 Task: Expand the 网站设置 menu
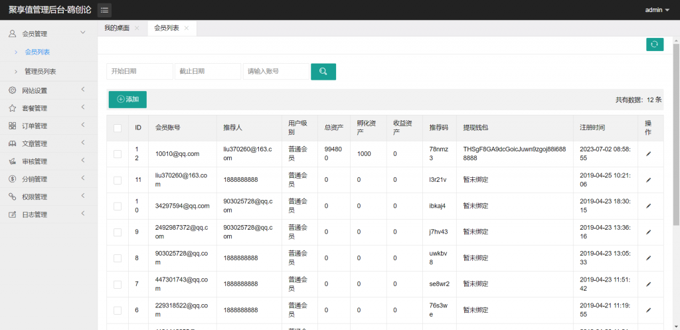[x=83, y=90]
